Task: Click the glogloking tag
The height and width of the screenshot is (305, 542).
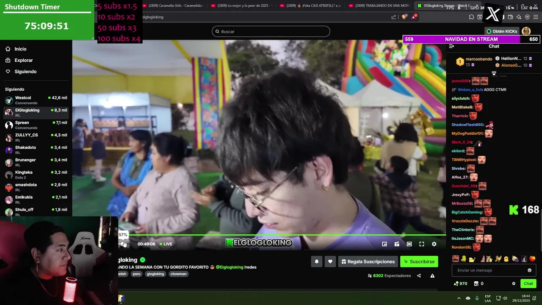Action: click(155, 274)
